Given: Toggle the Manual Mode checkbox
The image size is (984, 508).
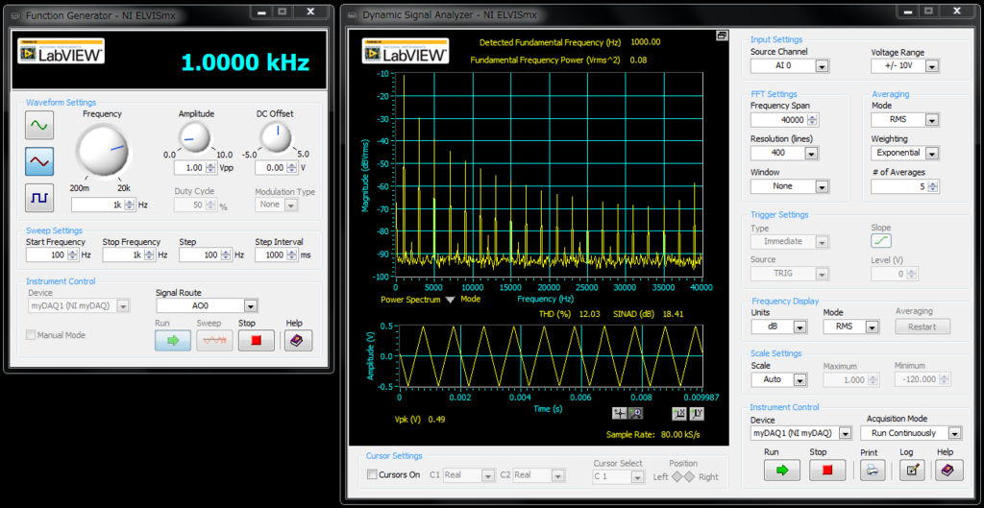Looking at the screenshot, I should point(30,335).
